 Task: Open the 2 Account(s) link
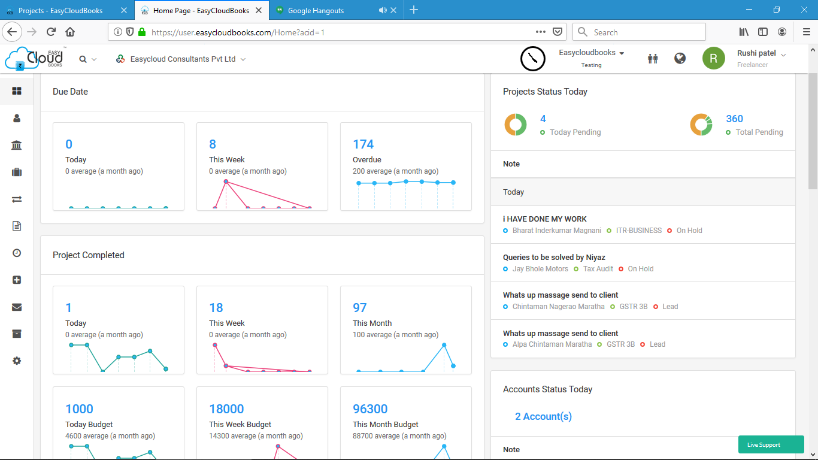click(x=543, y=416)
